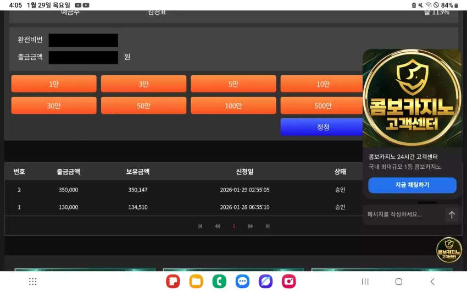Click the 환전비번 input field
467x292 pixels.
[84, 40]
